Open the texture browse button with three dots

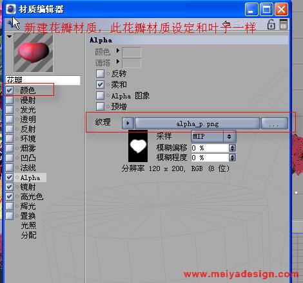click(x=275, y=123)
